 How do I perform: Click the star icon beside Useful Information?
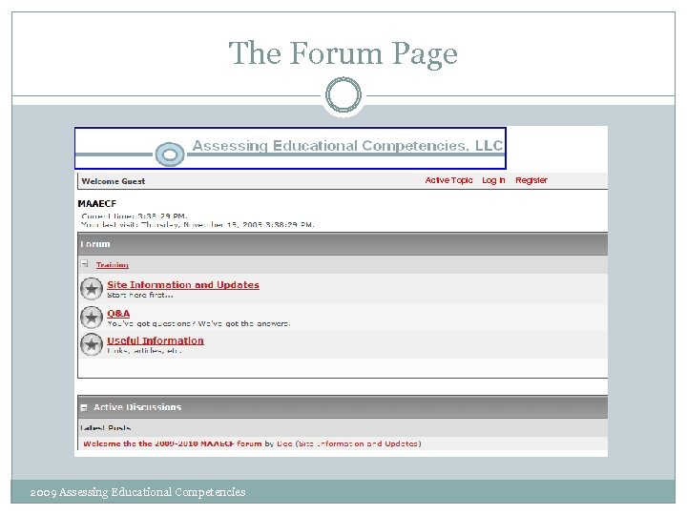[92, 344]
